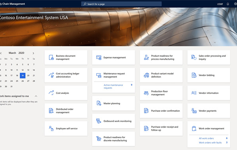This screenshot has height=150, width=237.
Task: Select March 7 in the calendar
Action: tap(34, 64)
